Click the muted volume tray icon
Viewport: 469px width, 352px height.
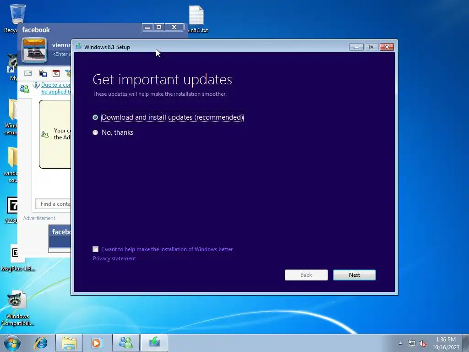point(423,343)
